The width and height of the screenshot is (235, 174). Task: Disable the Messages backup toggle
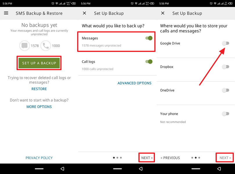(149, 38)
